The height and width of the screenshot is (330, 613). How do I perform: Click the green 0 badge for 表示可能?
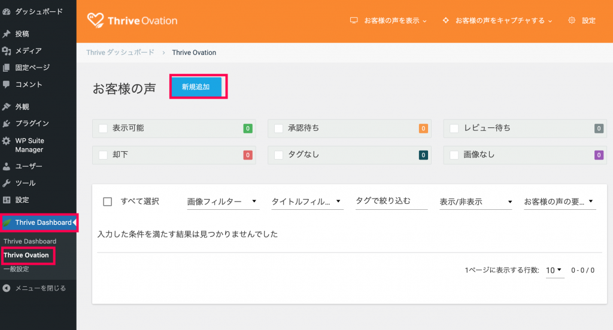pos(248,129)
